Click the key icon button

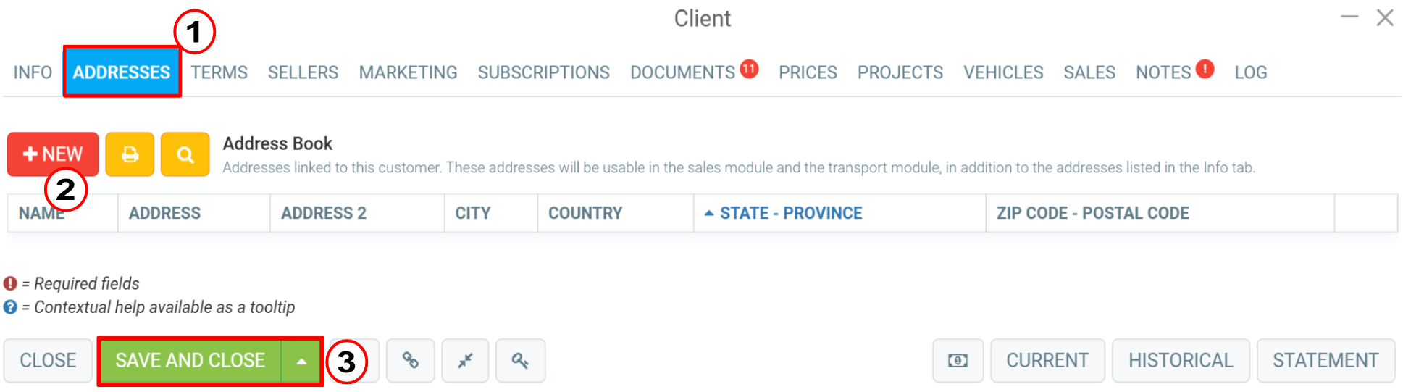pos(520,360)
